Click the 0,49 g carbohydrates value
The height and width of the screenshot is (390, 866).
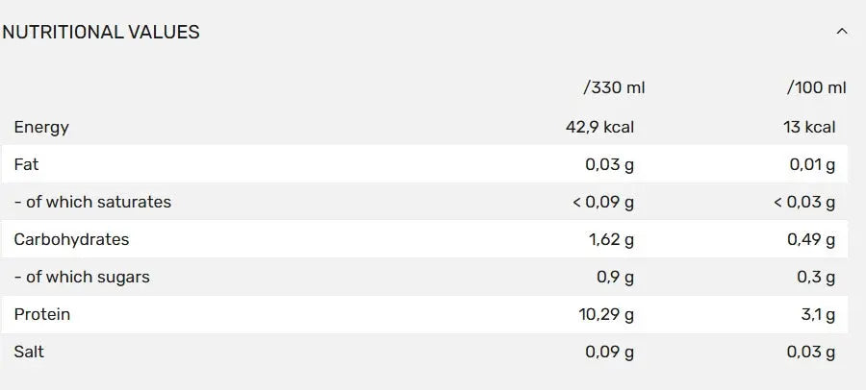[x=811, y=239]
